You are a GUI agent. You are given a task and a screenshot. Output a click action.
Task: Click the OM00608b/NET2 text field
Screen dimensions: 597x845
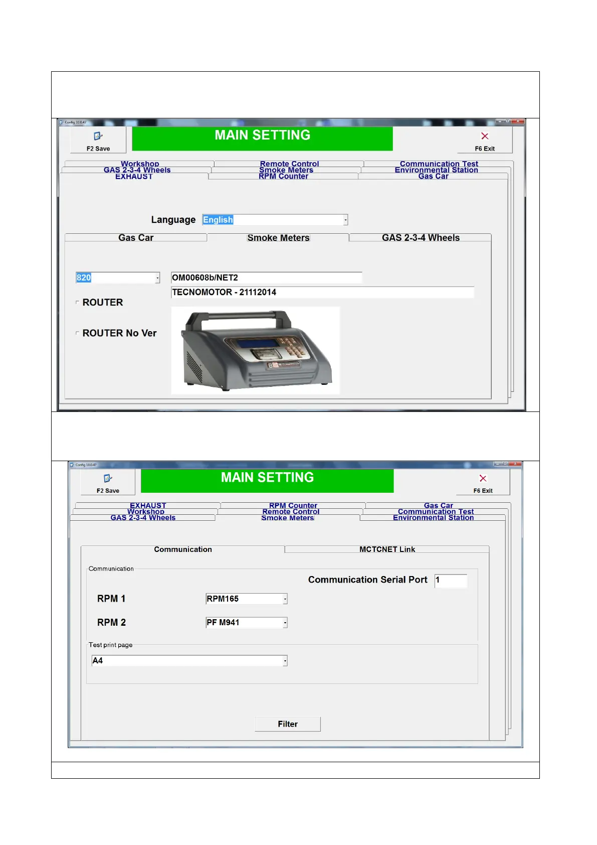pyautogui.click(x=266, y=277)
